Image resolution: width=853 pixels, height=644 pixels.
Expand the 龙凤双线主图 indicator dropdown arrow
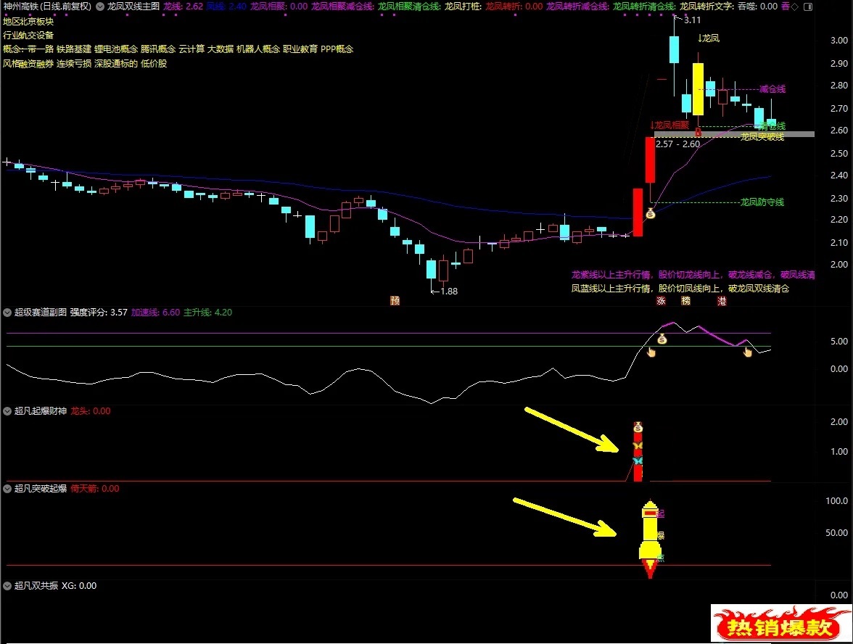(x=100, y=7)
